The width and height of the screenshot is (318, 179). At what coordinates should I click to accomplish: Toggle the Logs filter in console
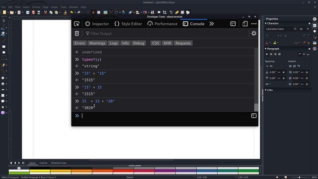tap(113, 43)
